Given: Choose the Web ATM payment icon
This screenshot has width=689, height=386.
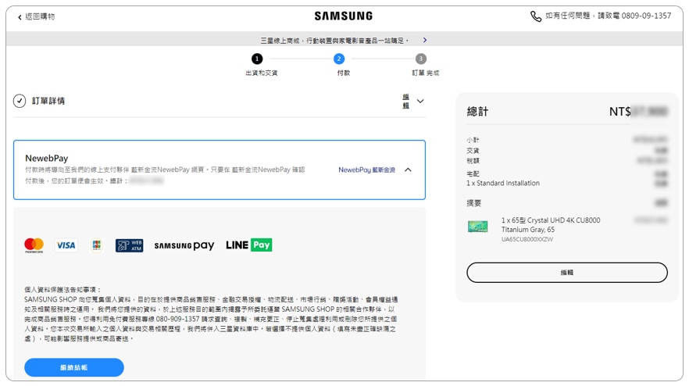Looking at the screenshot, I should (x=129, y=245).
